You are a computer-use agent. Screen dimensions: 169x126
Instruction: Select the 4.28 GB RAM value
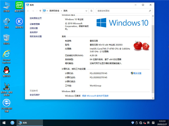pos(93,55)
